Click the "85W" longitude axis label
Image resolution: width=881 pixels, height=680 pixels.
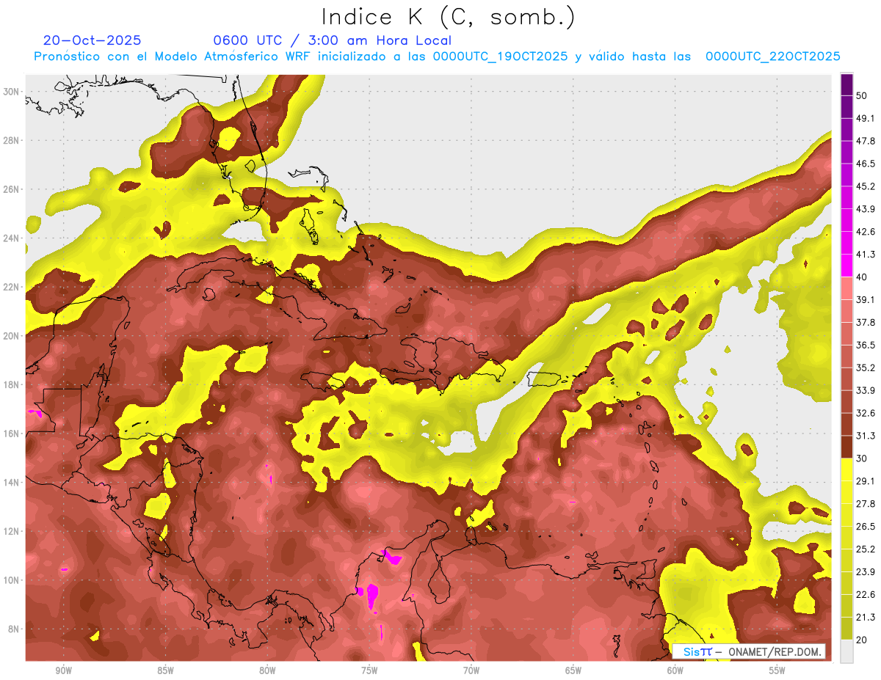165,670
